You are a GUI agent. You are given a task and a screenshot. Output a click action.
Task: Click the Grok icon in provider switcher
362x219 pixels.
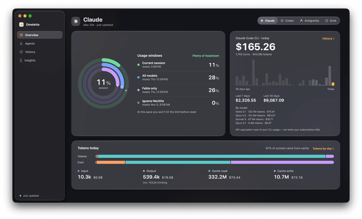pyautogui.click(x=327, y=21)
